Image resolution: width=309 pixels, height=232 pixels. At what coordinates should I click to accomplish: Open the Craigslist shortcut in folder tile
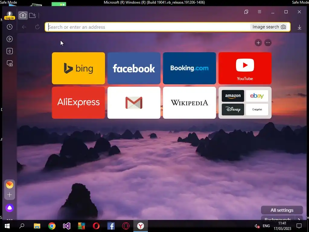(x=257, y=109)
